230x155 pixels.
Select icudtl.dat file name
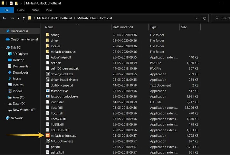tap(57, 102)
